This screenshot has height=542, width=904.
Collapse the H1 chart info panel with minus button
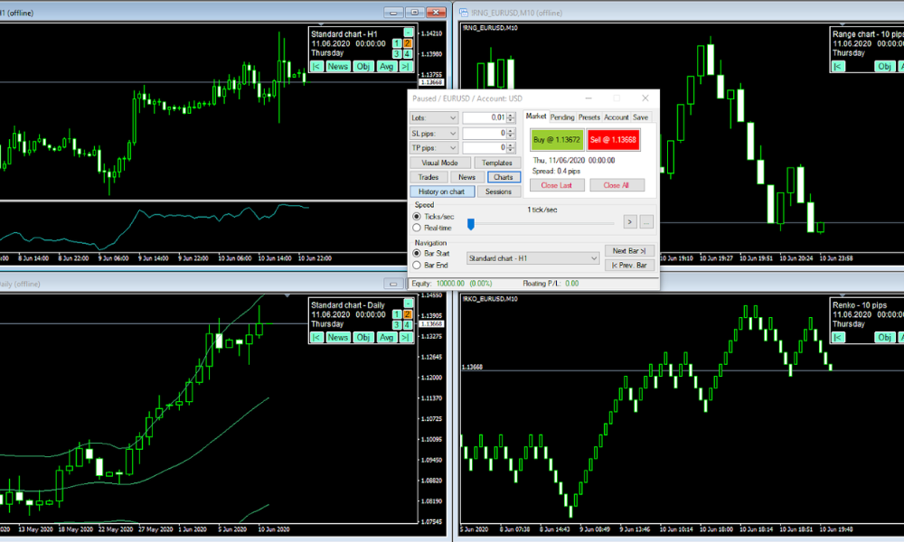(x=408, y=33)
